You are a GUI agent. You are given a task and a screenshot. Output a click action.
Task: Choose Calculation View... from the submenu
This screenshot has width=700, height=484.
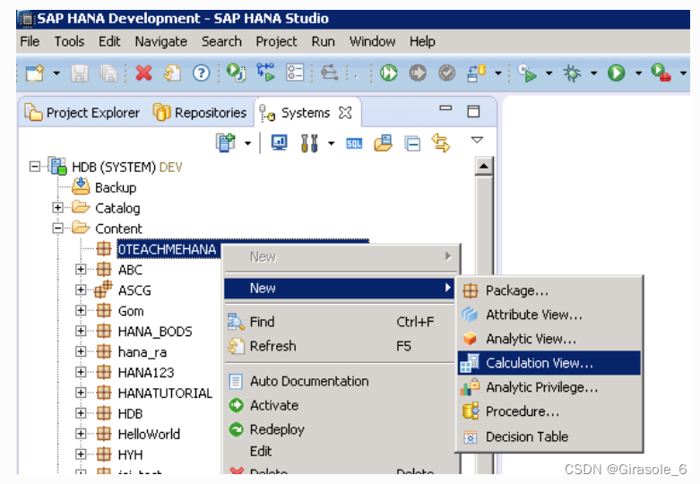tap(549, 363)
